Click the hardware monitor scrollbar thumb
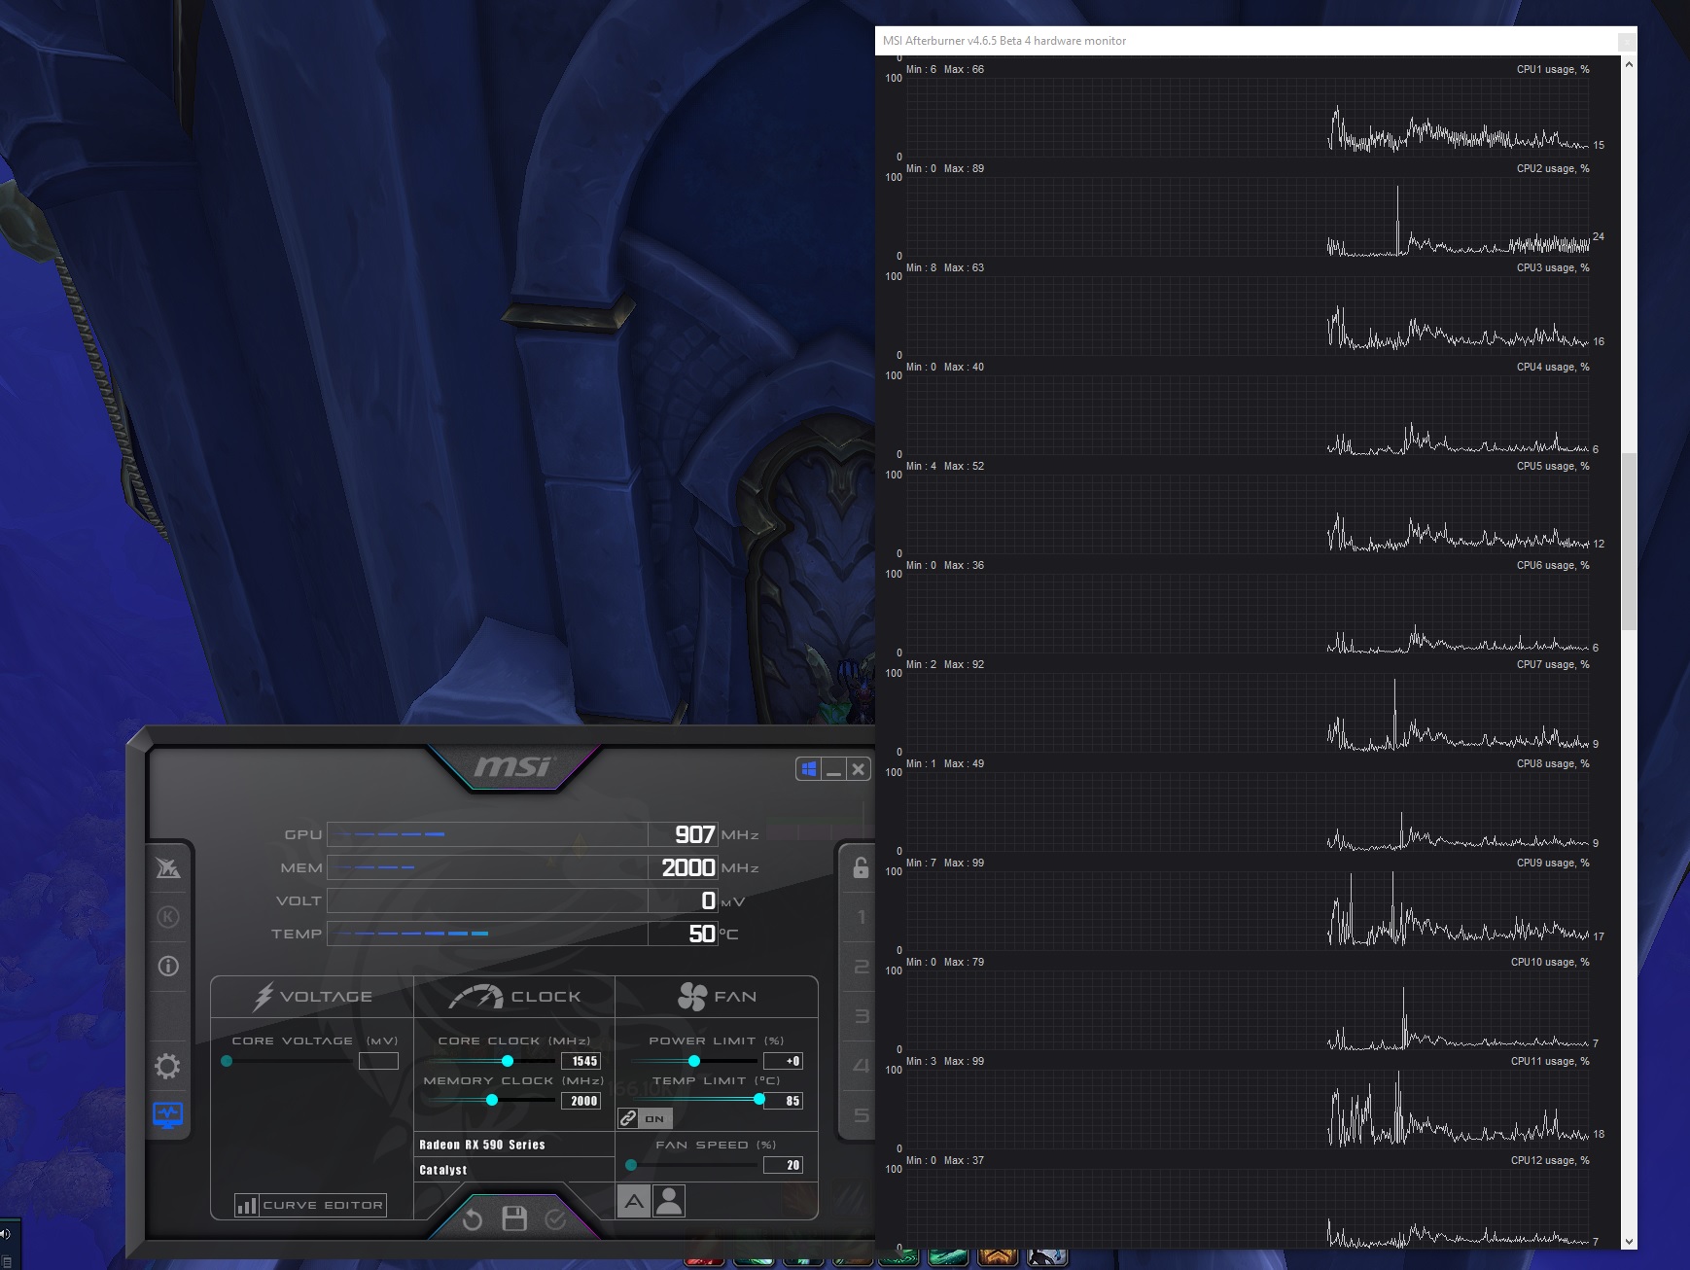The width and height of the screenshot is (1690, 1270). coord(1629,540)
